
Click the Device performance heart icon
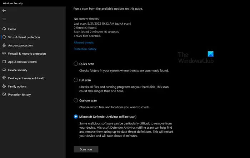pyautogui.click(x=4, y=78)
